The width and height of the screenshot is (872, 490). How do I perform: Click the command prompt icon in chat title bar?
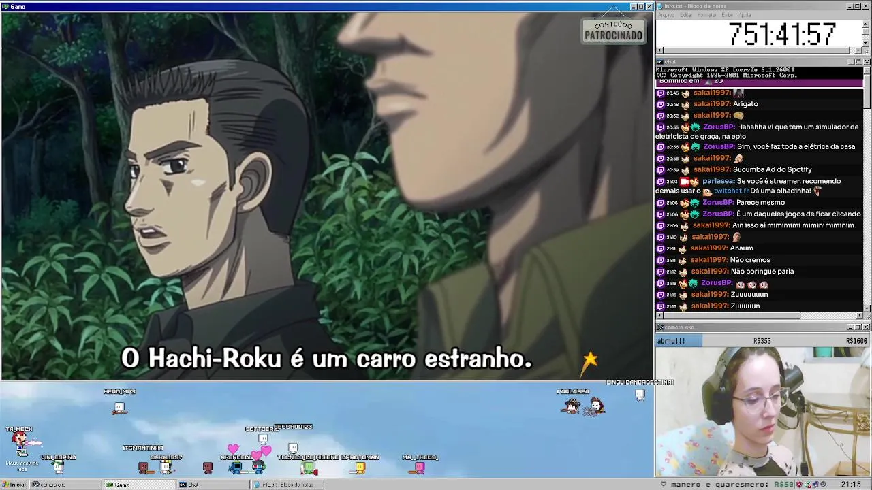coord(659,62)
